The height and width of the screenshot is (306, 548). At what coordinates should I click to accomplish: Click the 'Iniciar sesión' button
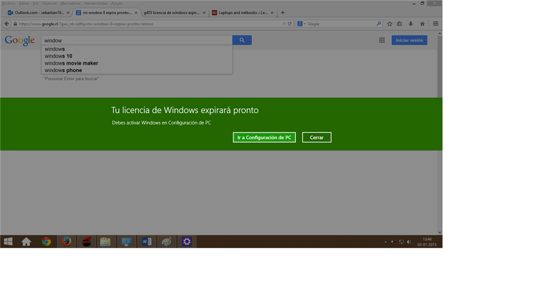[409, 40]
